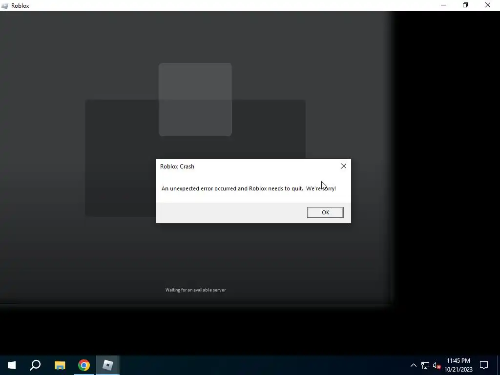The width and height of the screenshot is (500, 375).
Task: Open network status tray icon
Action: point(425,365)
